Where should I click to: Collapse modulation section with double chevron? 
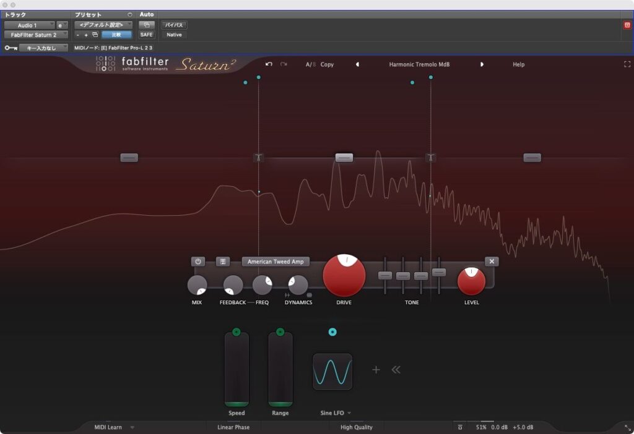point(396,370)
